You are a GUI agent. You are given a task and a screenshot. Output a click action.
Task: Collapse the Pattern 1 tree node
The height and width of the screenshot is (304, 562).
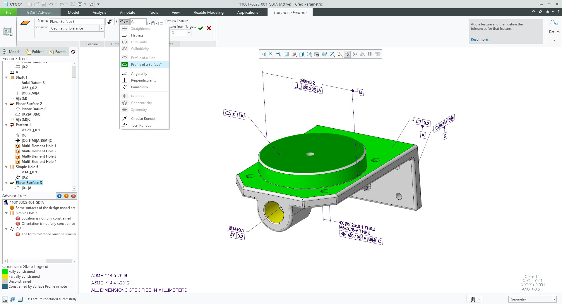pos(6,125)
